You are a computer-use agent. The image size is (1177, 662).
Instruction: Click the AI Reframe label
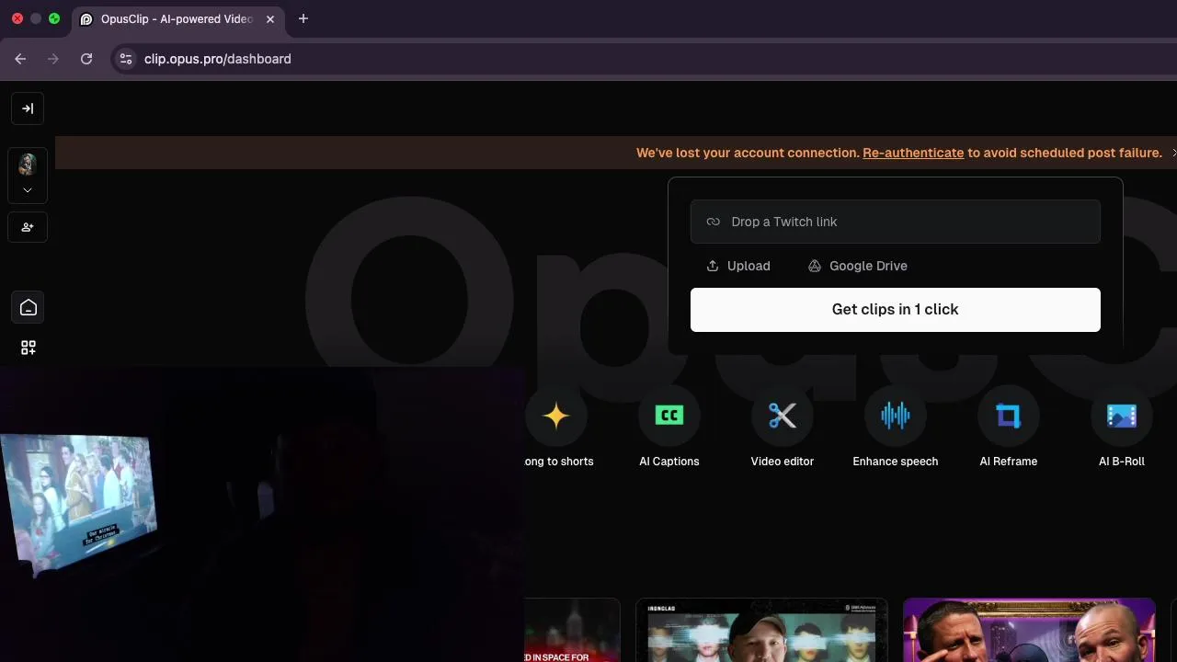coord(1009,462)
